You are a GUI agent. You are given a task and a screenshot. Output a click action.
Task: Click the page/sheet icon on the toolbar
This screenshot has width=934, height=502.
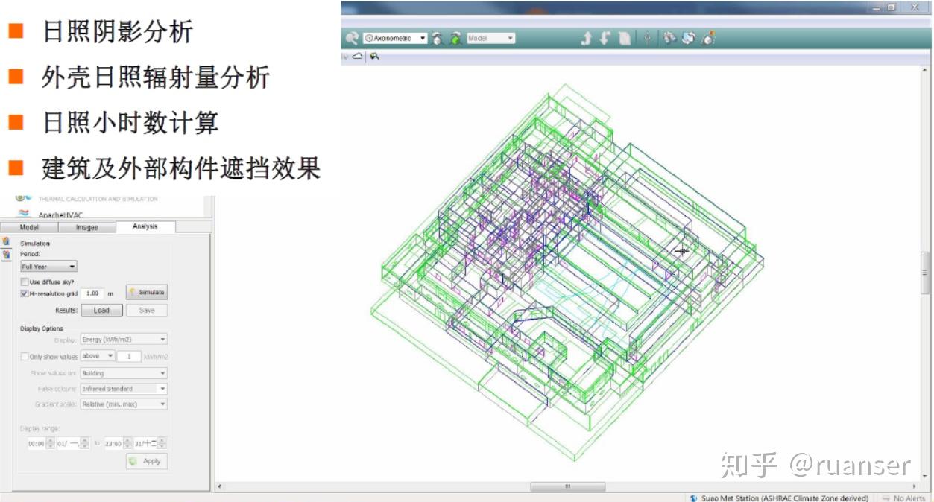(x=625, y=39)
